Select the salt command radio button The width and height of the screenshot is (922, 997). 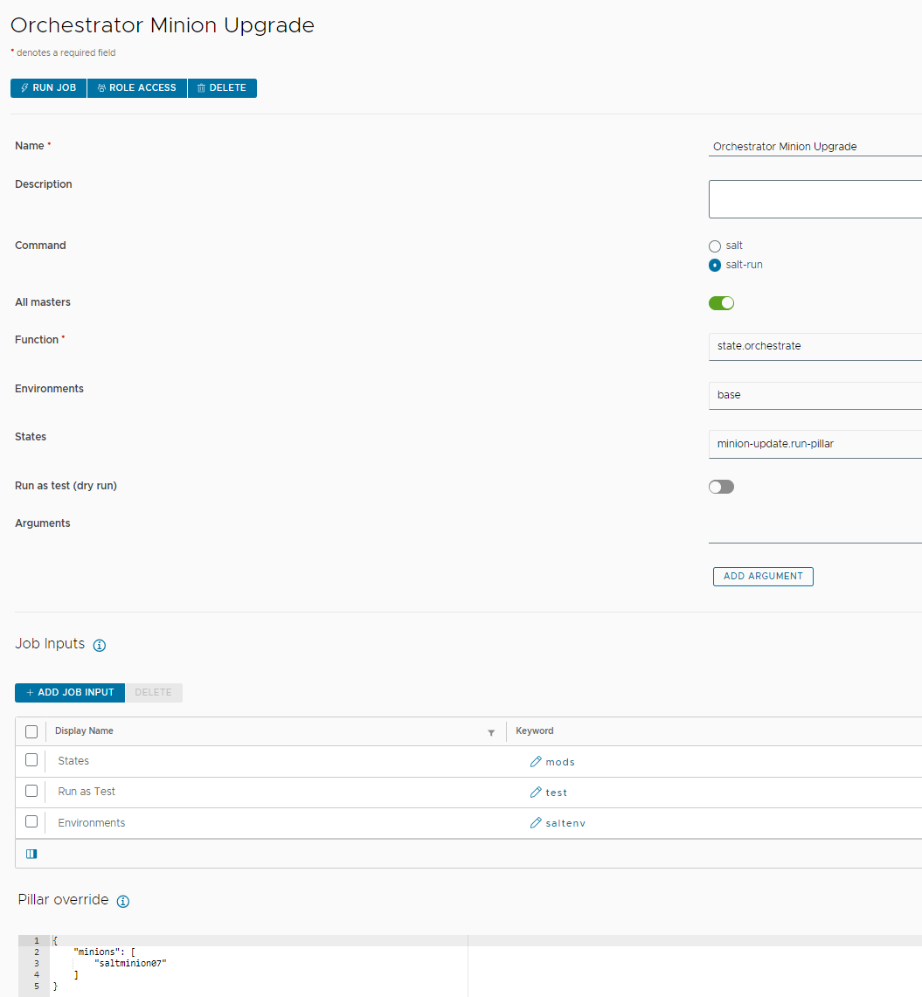coord(715,246)
